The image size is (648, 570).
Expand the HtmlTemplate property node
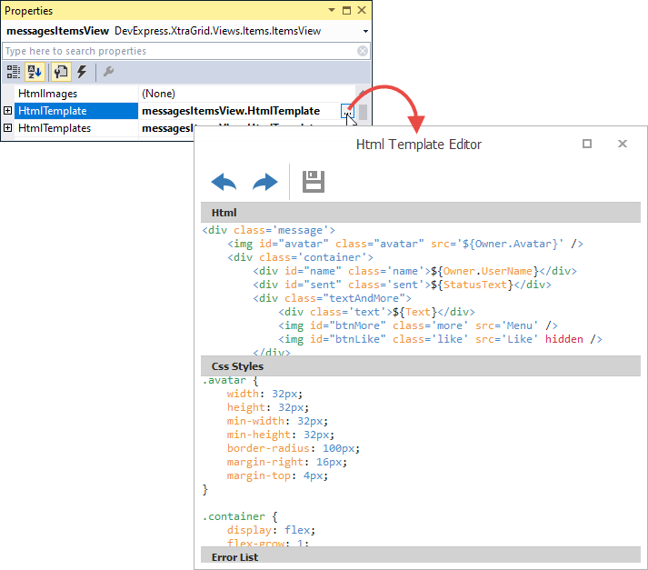[7, 110]
